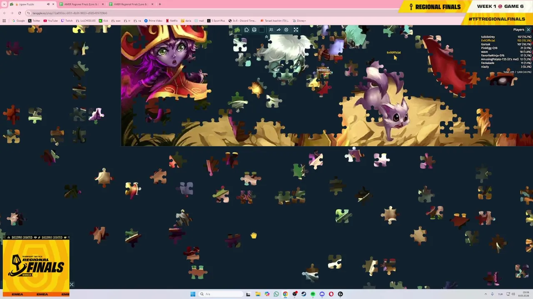
Task: Open the Netflix bookmark
Action: [x=172, y=21]
